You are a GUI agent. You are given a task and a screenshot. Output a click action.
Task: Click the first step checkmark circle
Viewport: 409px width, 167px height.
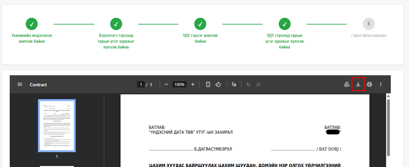click(x=32, y=24)
